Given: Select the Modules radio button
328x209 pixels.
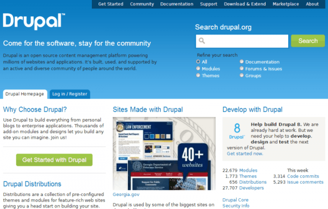Looking at the screenshot, I should pyautogui.click(x=198, y=69).
